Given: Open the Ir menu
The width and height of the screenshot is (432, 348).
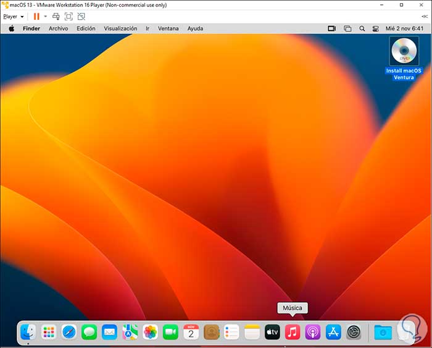Looking at the screenshot, I should [x=147, y=28].
